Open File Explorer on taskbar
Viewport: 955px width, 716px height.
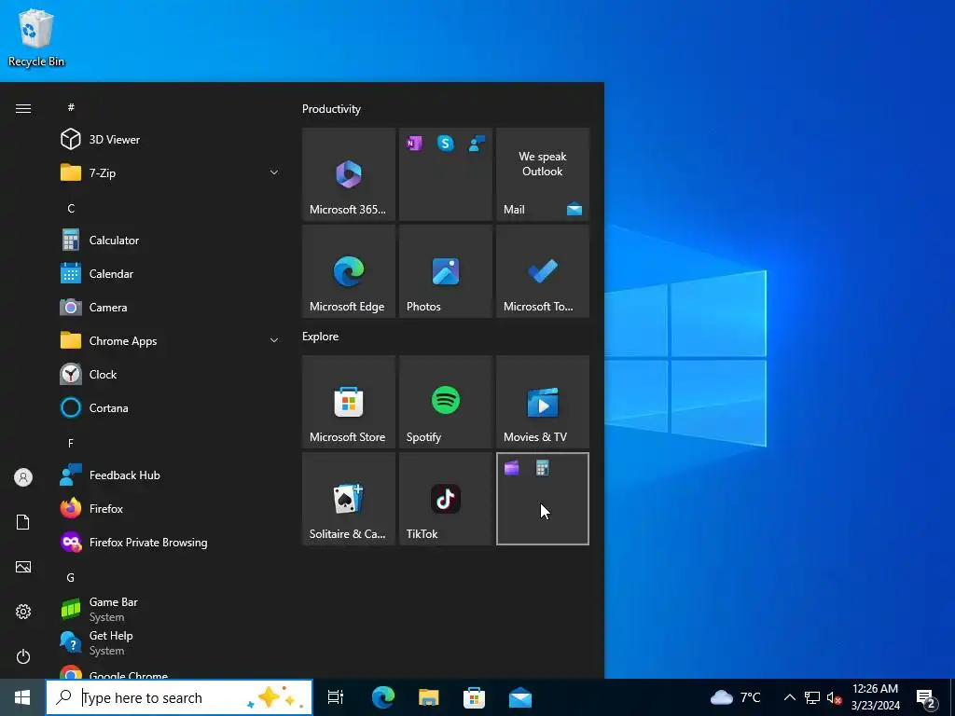(429, 697)
